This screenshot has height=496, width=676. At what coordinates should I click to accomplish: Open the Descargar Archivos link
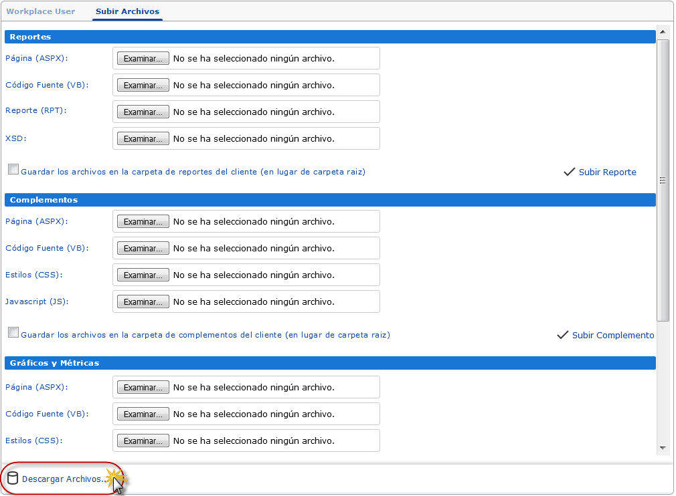64,479
